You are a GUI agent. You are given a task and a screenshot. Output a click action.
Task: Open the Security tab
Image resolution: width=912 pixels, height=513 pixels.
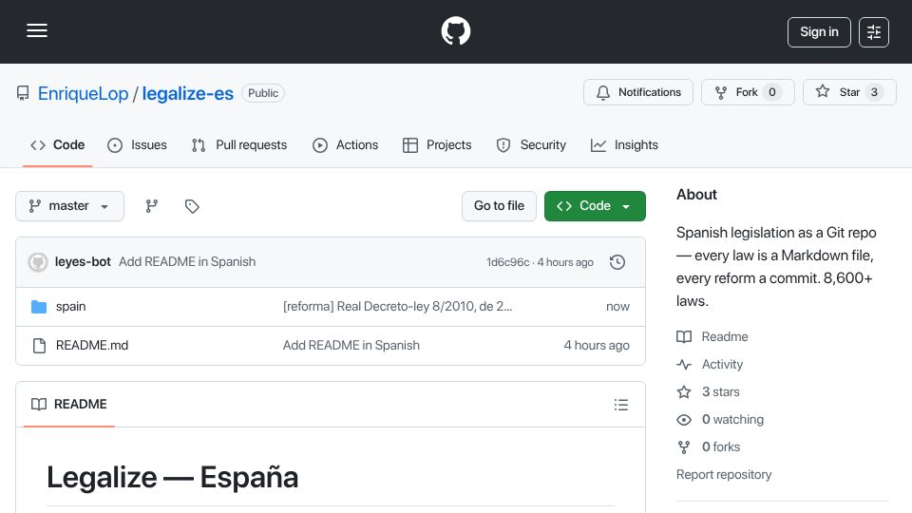tap(531, 144)
